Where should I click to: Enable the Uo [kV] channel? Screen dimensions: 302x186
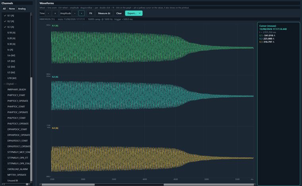click(x=5, y=55)
